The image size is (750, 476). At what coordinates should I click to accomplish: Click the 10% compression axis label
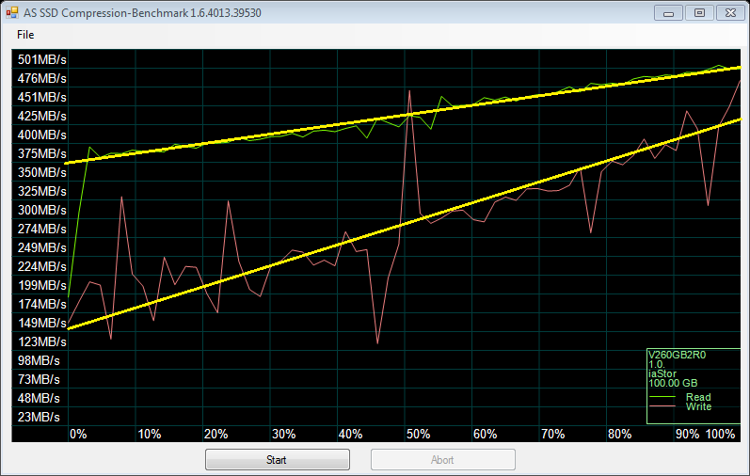tap(150, 435)
